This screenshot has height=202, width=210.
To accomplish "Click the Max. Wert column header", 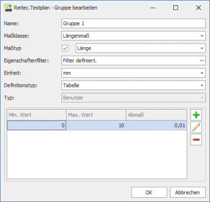I will click(96, 115).
